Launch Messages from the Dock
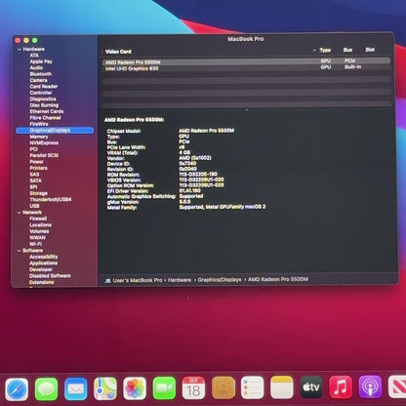The height and width of the screenshot is (406, 406). 46,388
